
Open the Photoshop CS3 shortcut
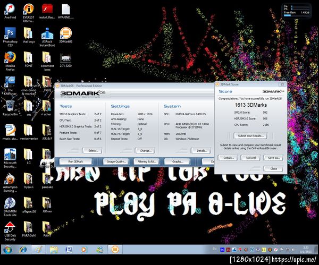[x=10, y=37]
